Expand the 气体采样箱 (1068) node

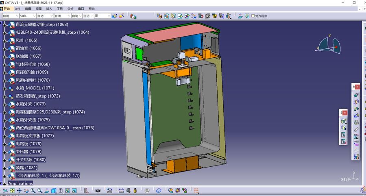click(x=4, y=64)
